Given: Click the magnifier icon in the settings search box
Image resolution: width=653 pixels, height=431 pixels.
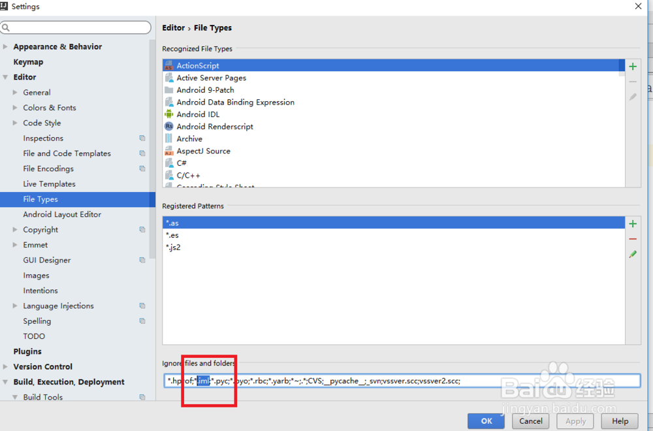Looking at the screenshot, I should pyautogui.click(x=7, y=27).
